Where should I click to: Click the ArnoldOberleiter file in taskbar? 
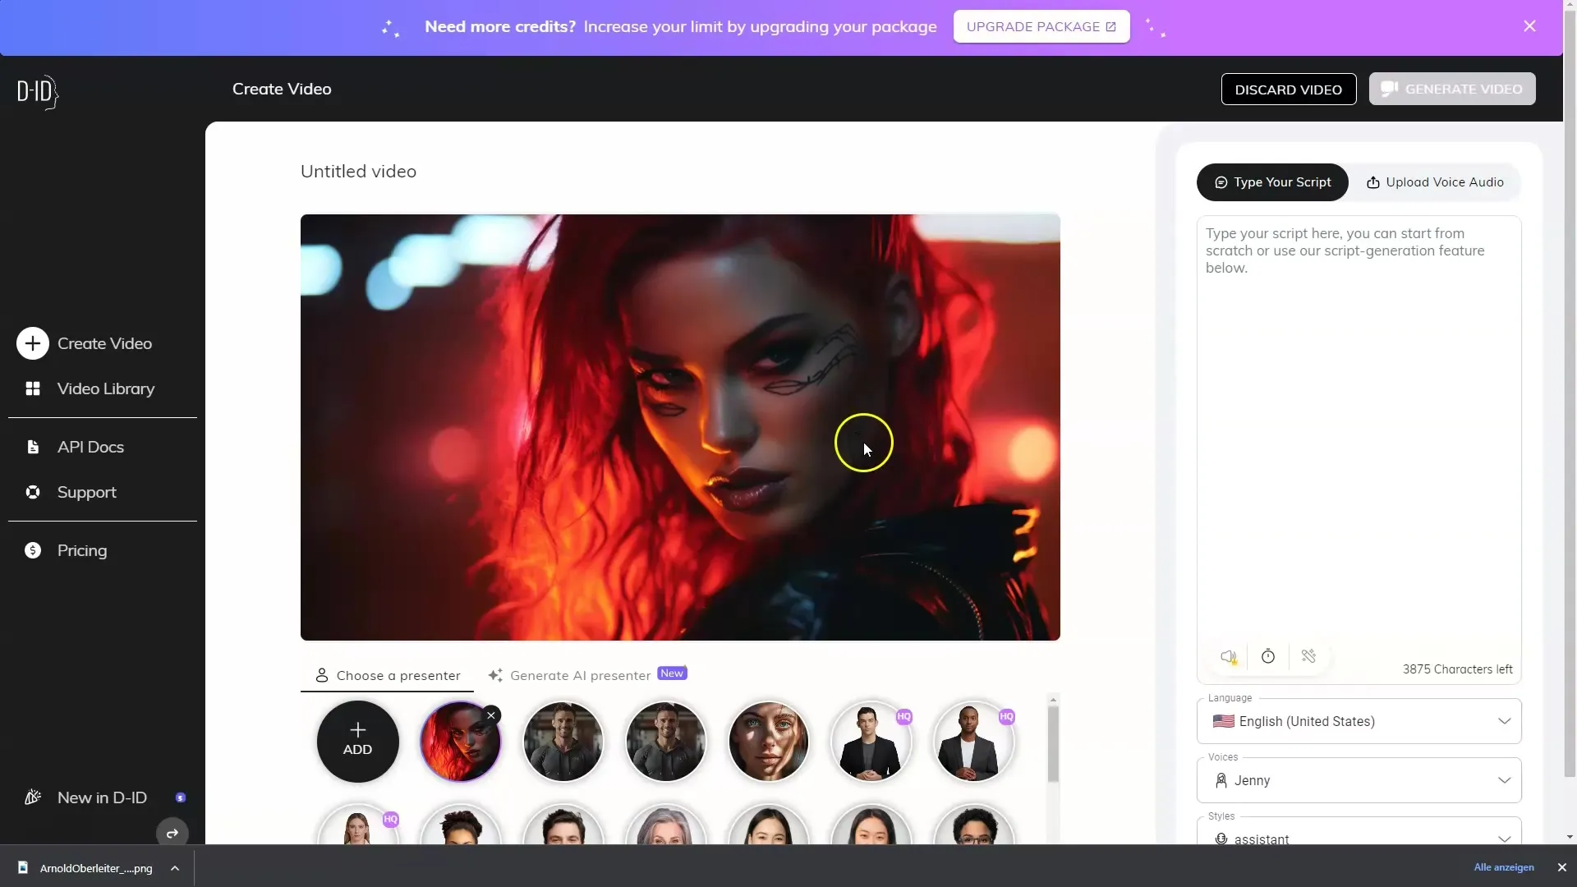[95, 867]
